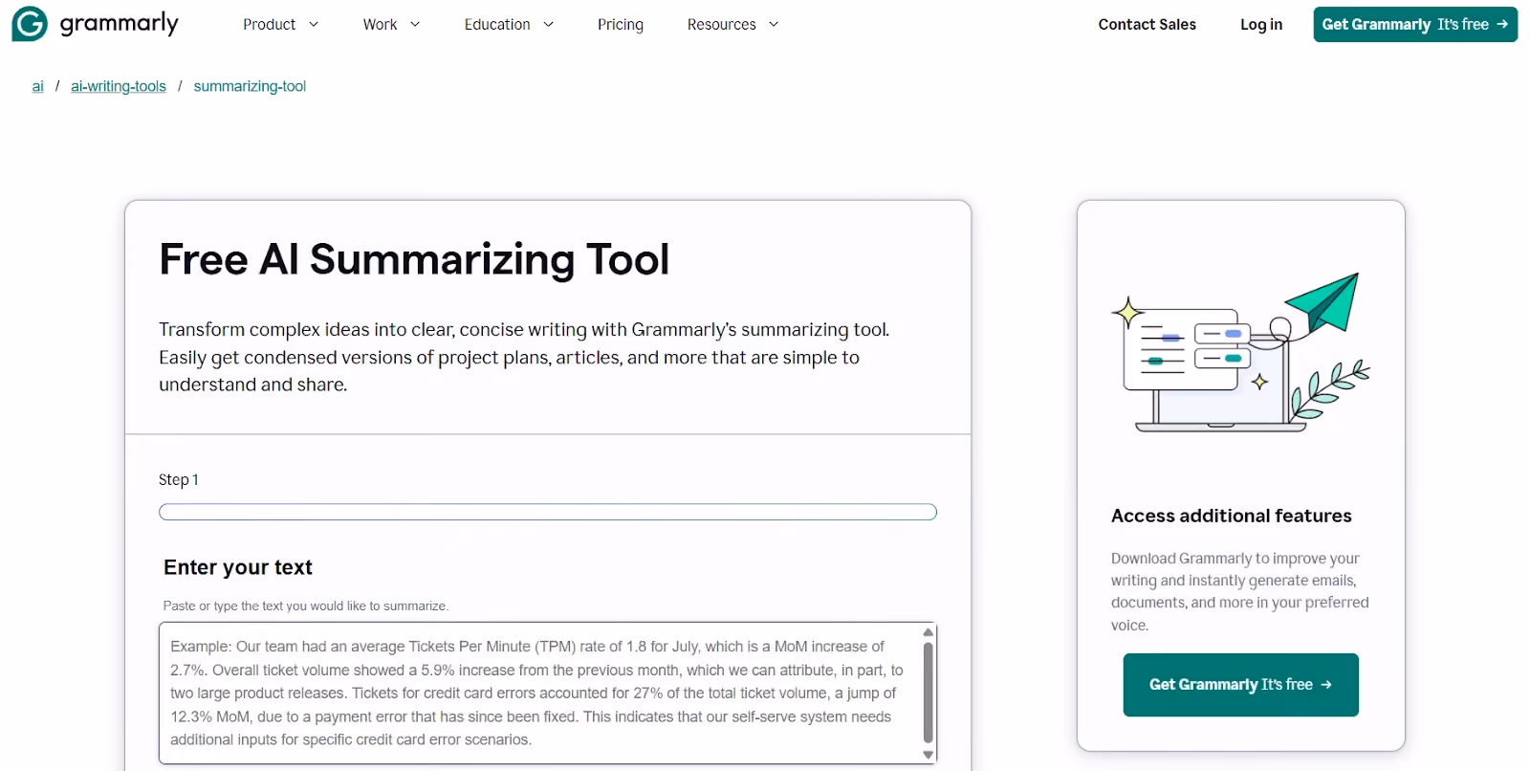This screenshot has height=771, width=1530.
Task: Open the Education dropdown
Action: point(509,25)
